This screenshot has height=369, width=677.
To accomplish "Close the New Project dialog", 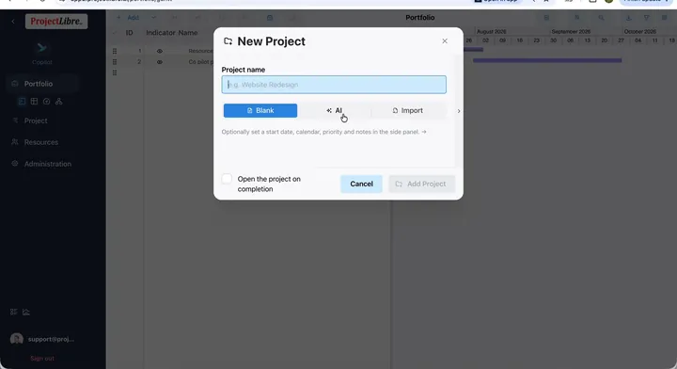I will (x=445, y=41).
